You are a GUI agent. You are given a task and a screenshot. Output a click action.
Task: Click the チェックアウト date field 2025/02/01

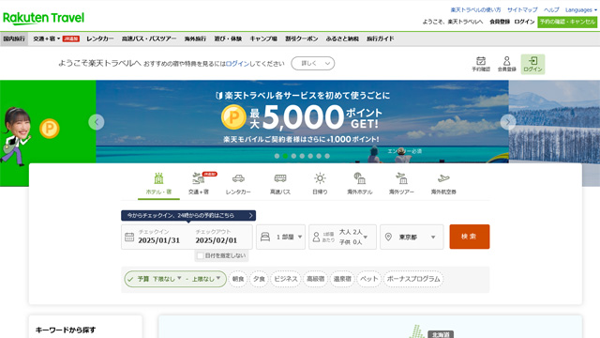(217, 238)
